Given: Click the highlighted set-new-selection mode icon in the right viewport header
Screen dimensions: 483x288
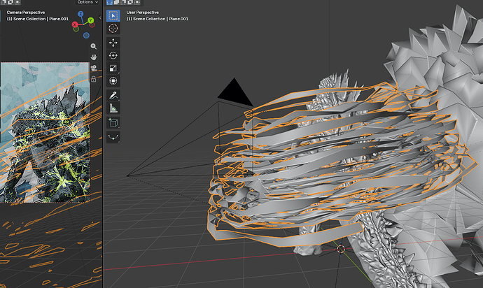Looking at the screenshot, I should click(110, 2).
